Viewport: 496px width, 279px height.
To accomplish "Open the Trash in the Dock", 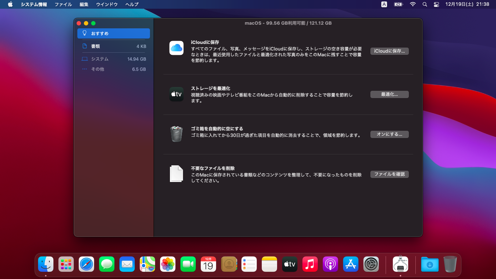I will tap(450, 264).
